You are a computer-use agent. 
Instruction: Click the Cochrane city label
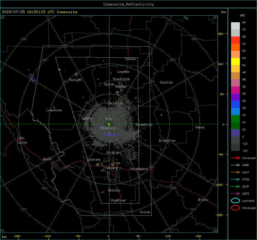[93, 160]
